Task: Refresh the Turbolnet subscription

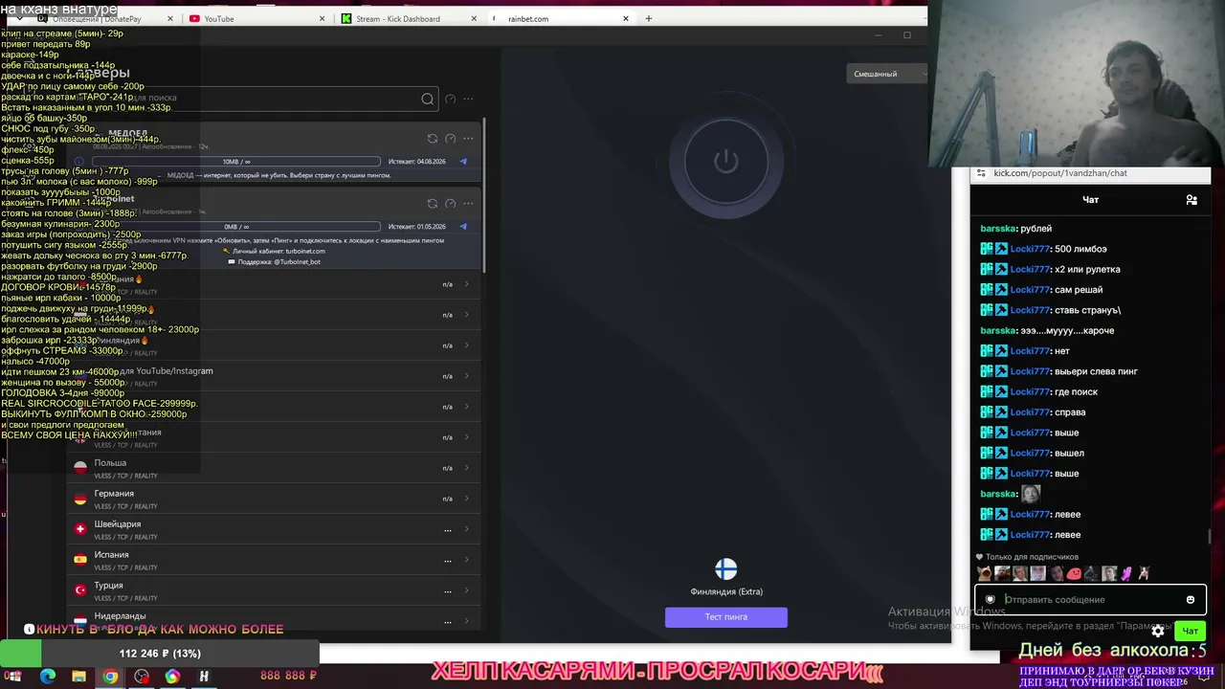Action: 433,204
